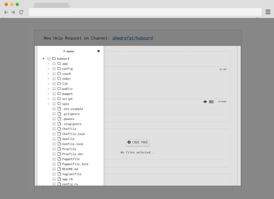Check the Gemfile.lock checkbox
The width and height of the screenshot is (274, 199).
(54, 144)
